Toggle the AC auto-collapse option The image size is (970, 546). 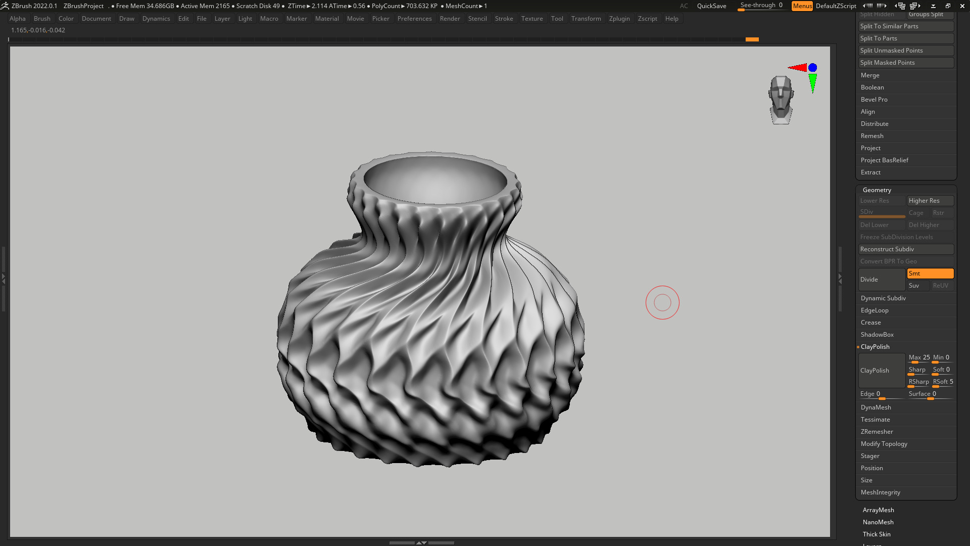pyautogui.click(x=684, y=6)
